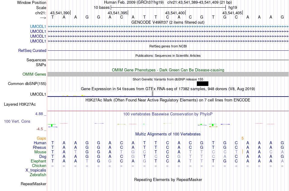Click the hg19 text beside scale bar
This screenshot has height=191, width=289.
click(x=233, y=8)
